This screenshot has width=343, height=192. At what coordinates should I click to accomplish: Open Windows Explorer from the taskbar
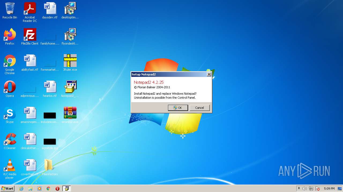tap(30, 189)
